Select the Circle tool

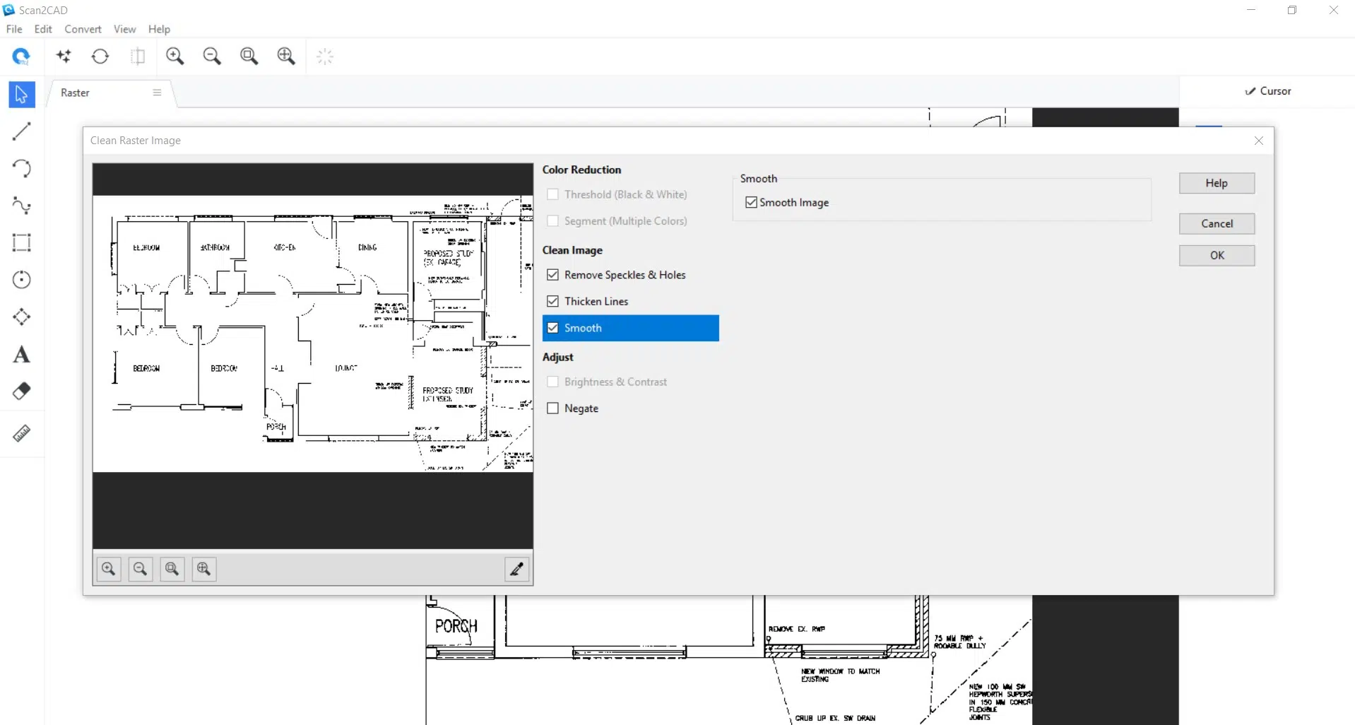tap(21, 280)
